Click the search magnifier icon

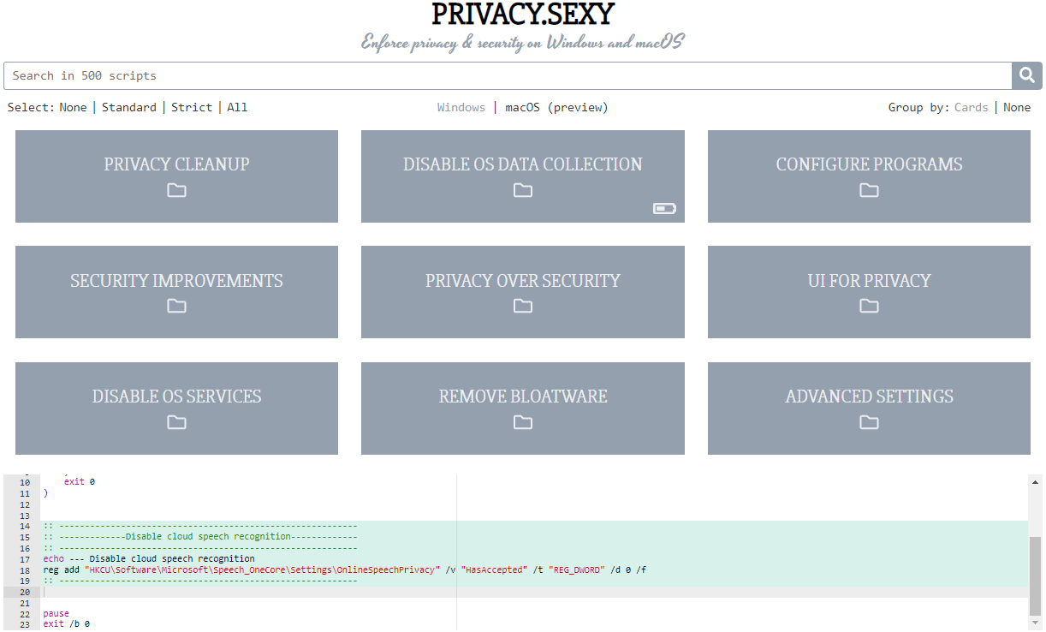click(x=1026, y=75)
